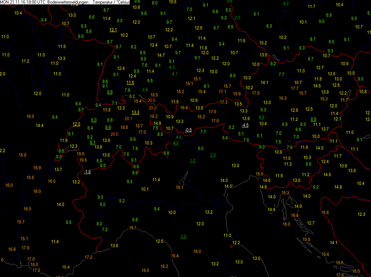Select the underlined white -0.5 reading
The width and height of the screenshot is (371, 277).
[x=188, y=130]
